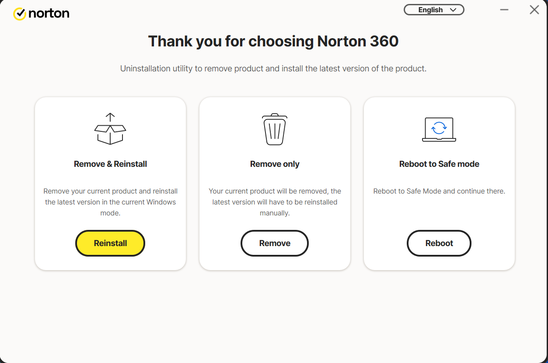
Task: Minimize the Norton utility window
Action: (504, 10)
